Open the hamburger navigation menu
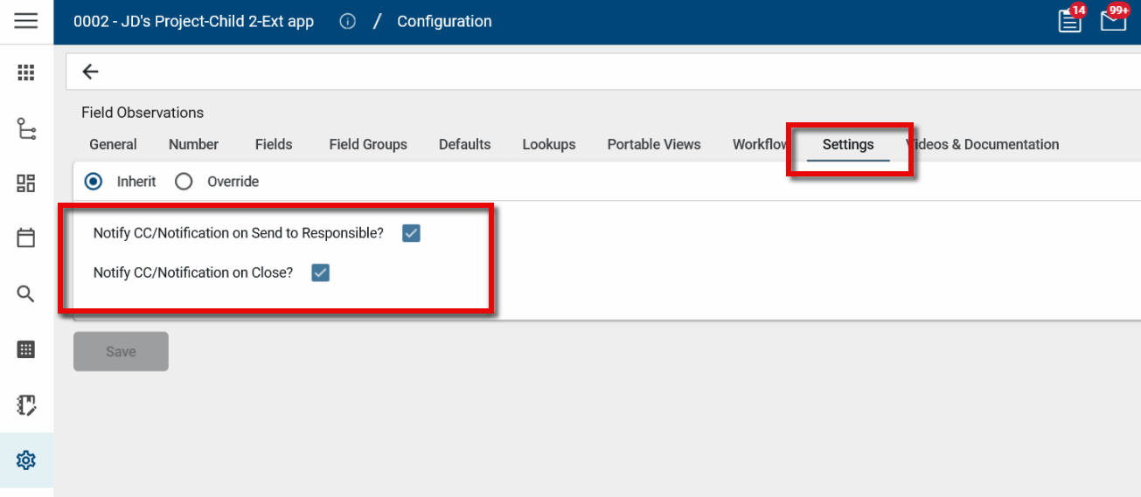 [x=26, y=21]
